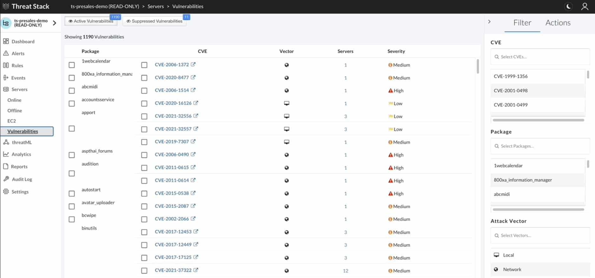Click the Analytics chart icon
The image size is (595, 278).
click(x=6, y=154)
